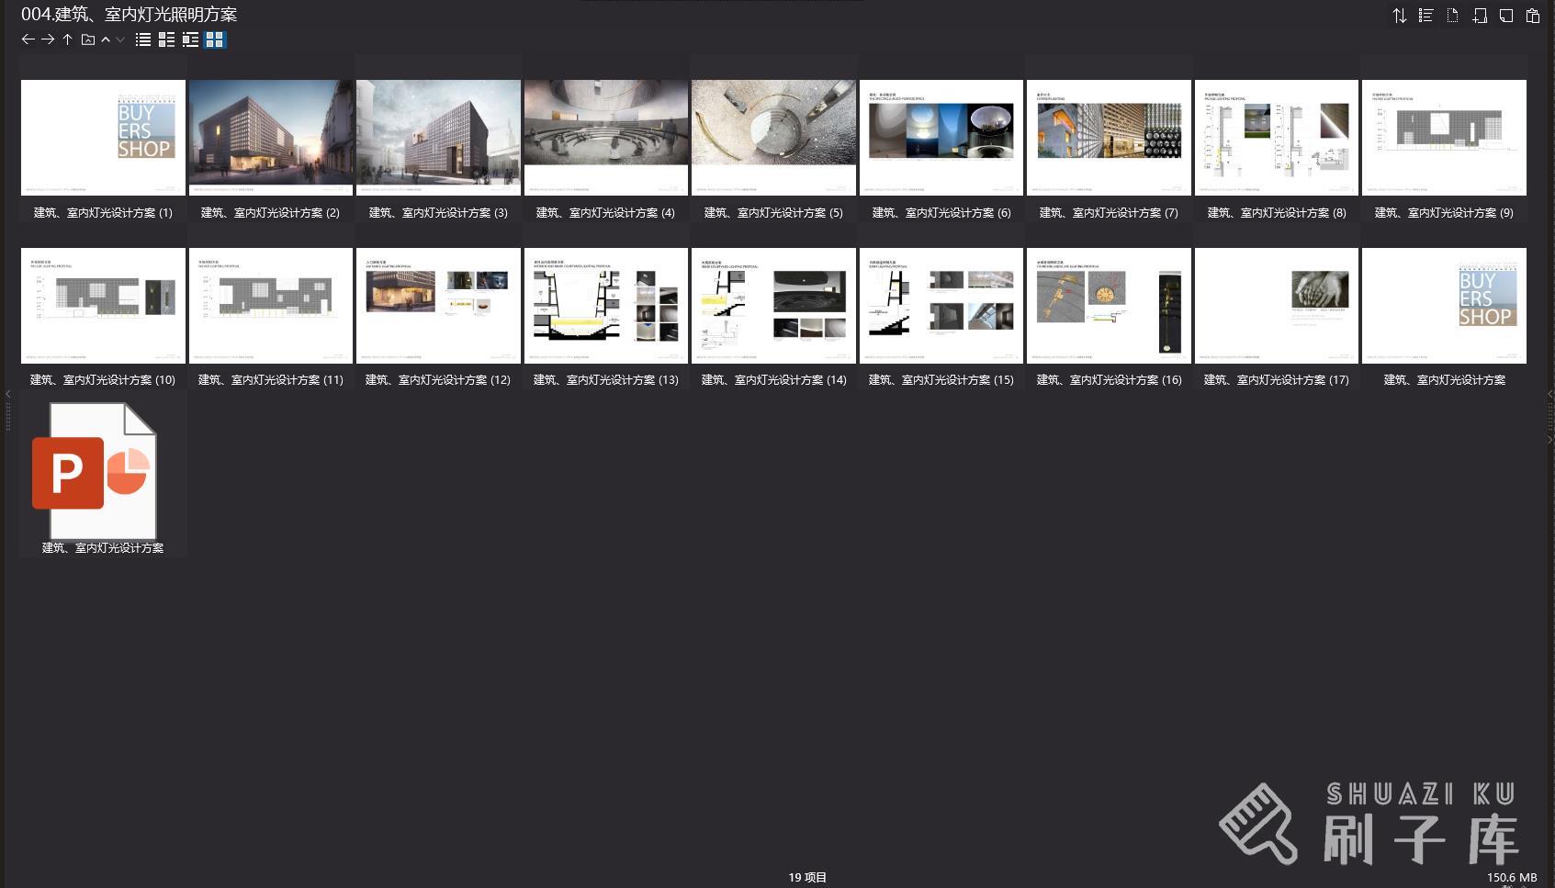Click the checklist options icon at top right
The image size is (1555, 888).
click(x=1425, y=16)
